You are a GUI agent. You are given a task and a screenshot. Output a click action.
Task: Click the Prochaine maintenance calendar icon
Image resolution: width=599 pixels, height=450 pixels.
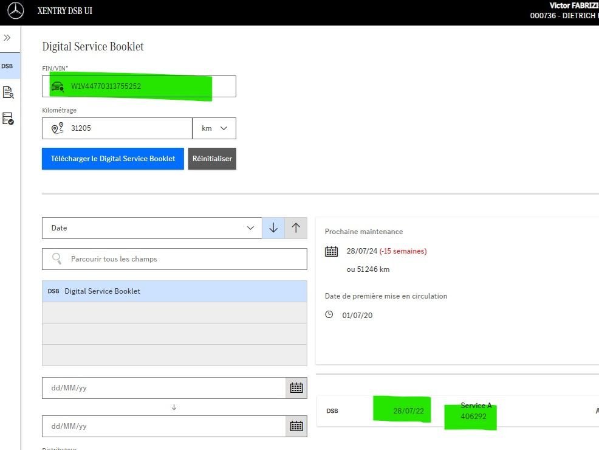(331, 251)
